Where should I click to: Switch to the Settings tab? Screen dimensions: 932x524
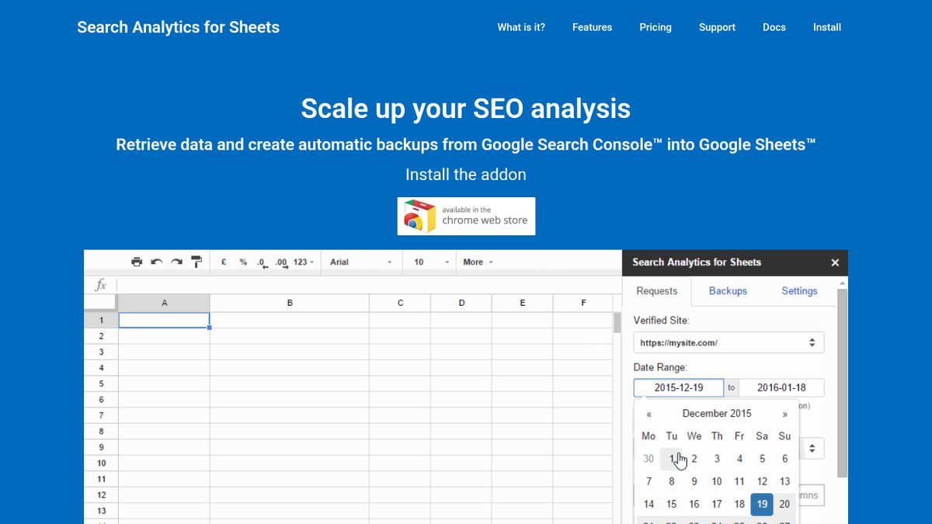point(799,290)
